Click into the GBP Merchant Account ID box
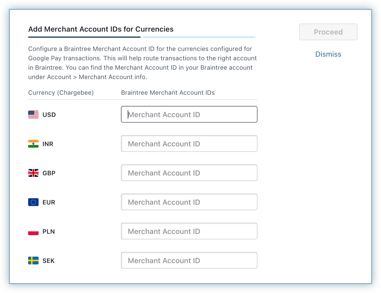 [189, 173]
